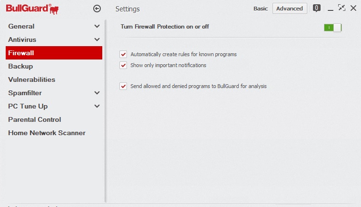This screenshot has width=361, height=207.
Task: Open Home Network Scanner settings
Action: [x=47, y=133]
